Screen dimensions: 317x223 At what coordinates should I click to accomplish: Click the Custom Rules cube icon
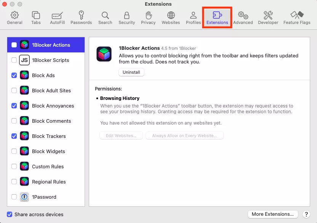24,166
